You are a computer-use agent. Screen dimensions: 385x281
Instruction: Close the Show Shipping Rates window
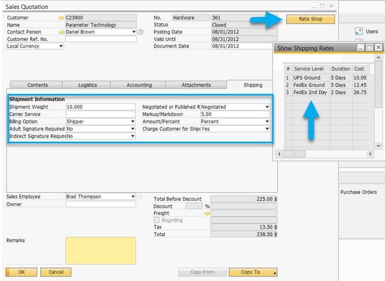point(379,47)
